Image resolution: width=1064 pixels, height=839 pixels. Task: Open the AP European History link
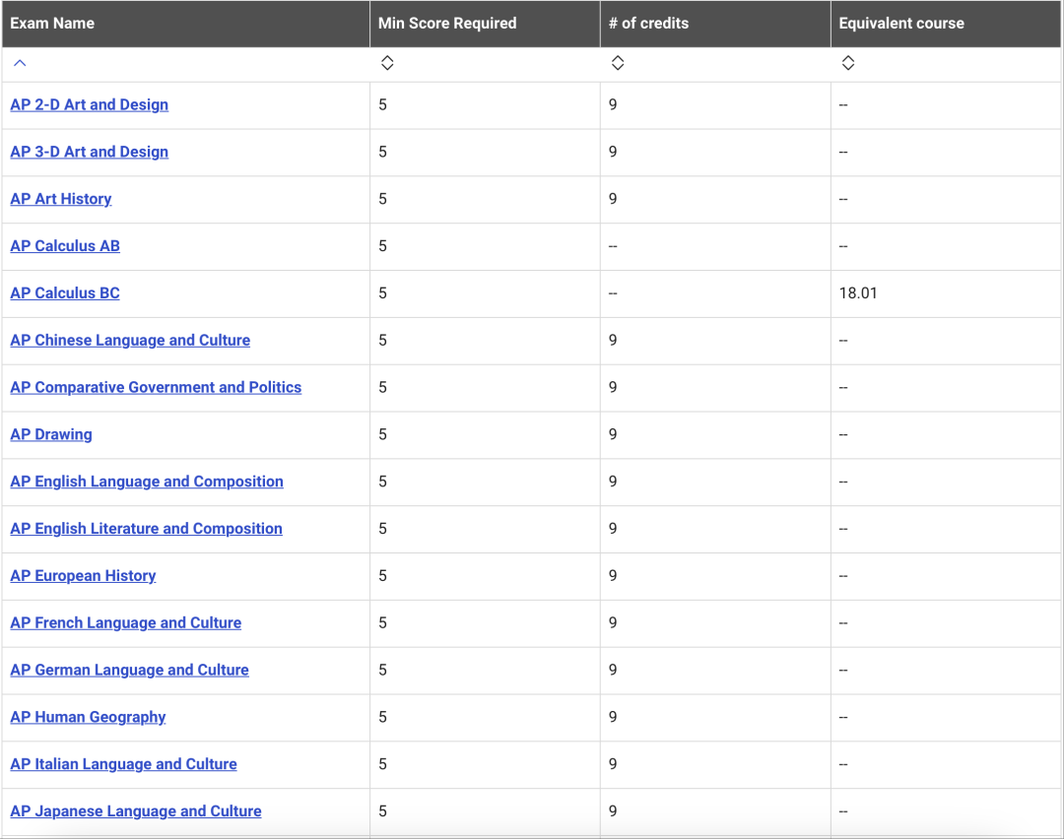[83, 576]
